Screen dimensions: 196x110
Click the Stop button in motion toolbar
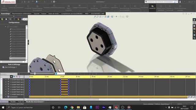click(28, 74)
